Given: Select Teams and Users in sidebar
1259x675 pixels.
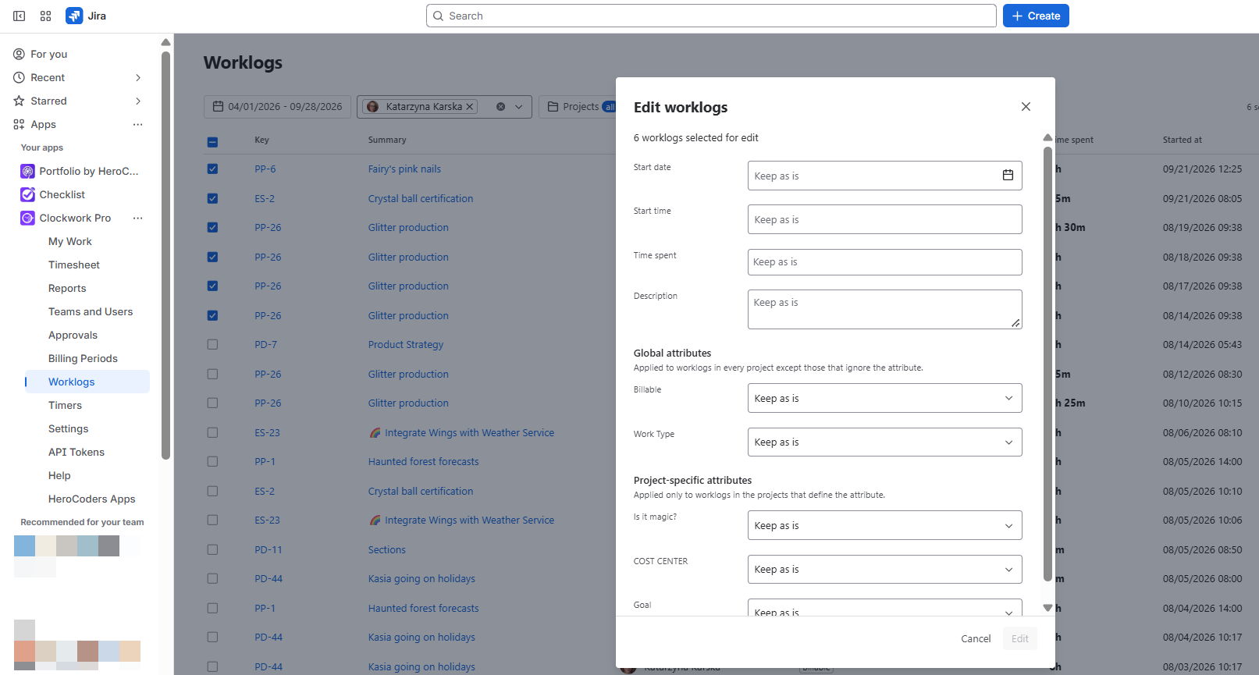Looking at the screenshot, I should click(x=91, y=311).
